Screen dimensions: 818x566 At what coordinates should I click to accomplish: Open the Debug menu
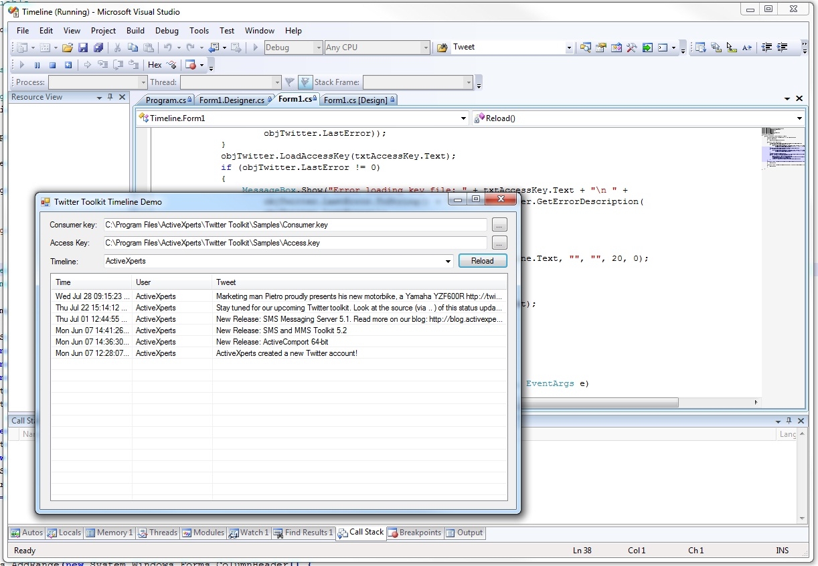click(167, 31)
